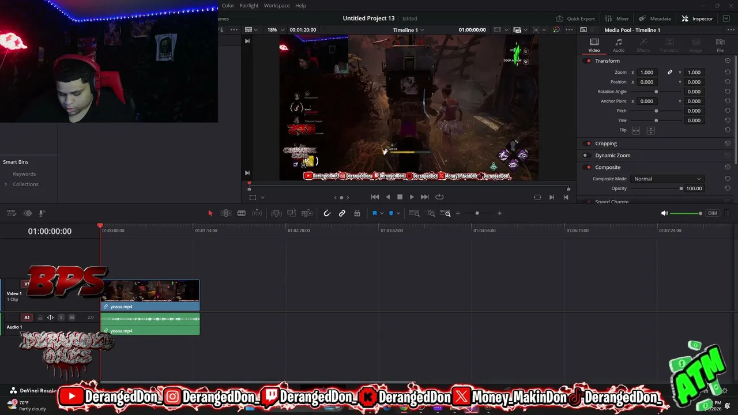The width and height of the screenshot is (738, 415).
Task: Add a blue marker on the timeline
Action: [x=391, y=213]
